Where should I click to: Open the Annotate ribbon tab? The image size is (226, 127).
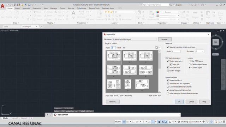click(x=26, y=8)
